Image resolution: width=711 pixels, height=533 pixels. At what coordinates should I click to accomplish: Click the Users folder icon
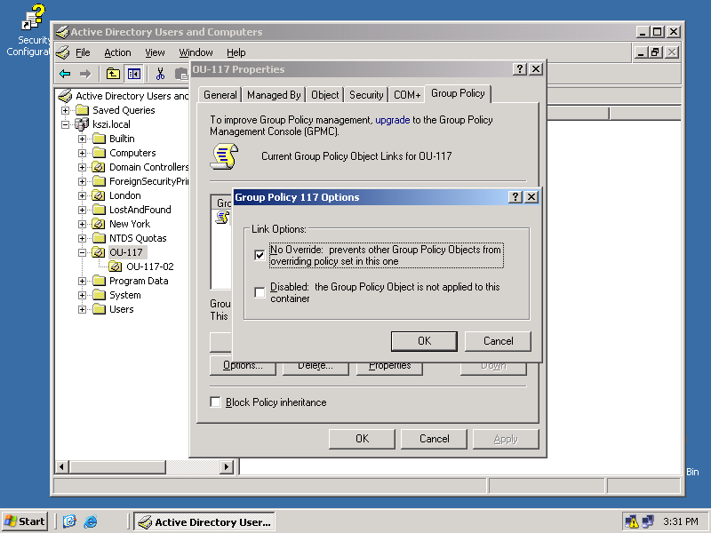[99, 309]
